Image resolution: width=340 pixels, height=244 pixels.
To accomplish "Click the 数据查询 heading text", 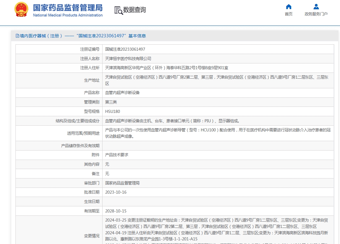I will pyautogui.click(x=134, y=10).
